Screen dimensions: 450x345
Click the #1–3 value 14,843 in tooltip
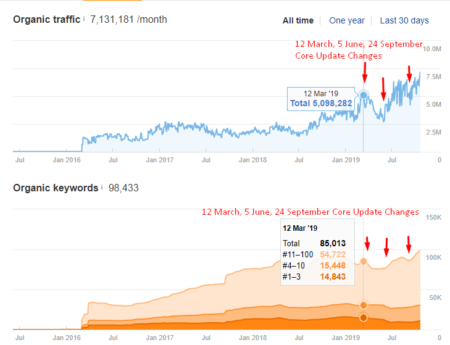(333, 276)
